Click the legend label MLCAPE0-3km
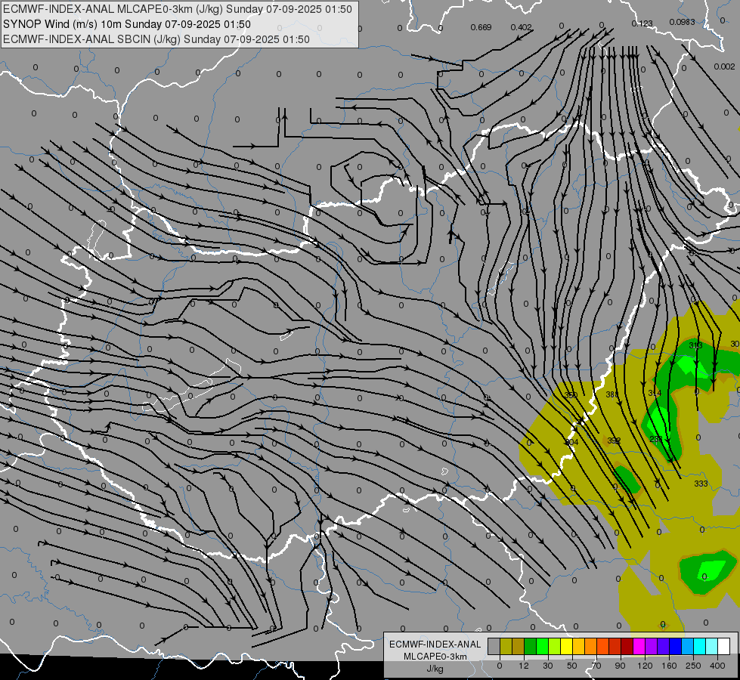 435,657
